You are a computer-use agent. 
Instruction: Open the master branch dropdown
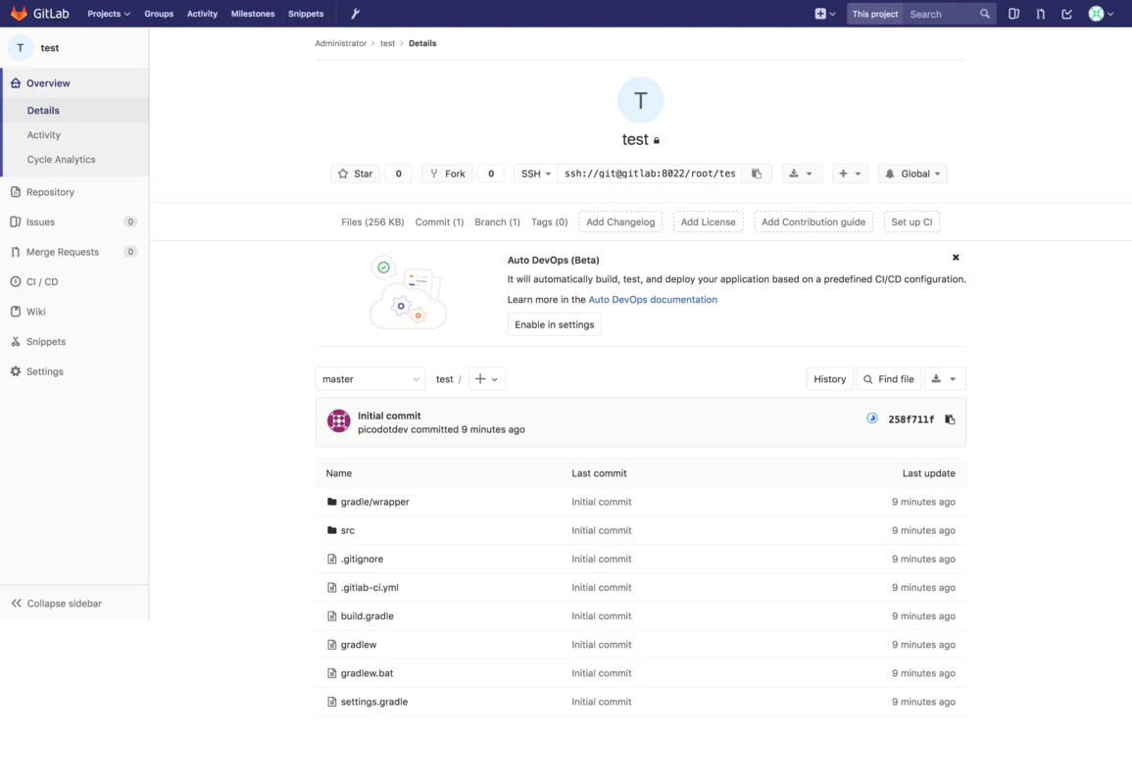pyautogui.click(x=369, y=379)
